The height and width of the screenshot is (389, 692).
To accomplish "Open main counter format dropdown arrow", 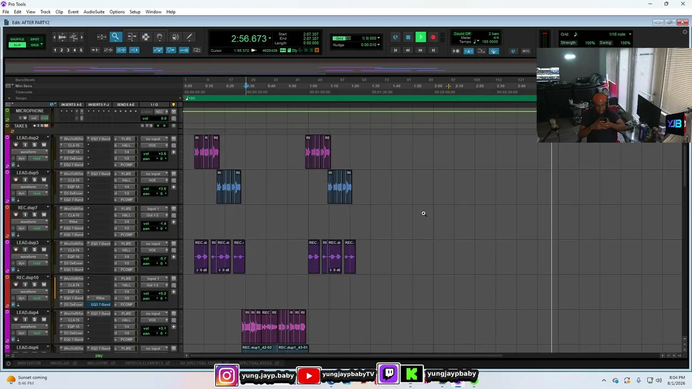I will click(x=270, y=38).
